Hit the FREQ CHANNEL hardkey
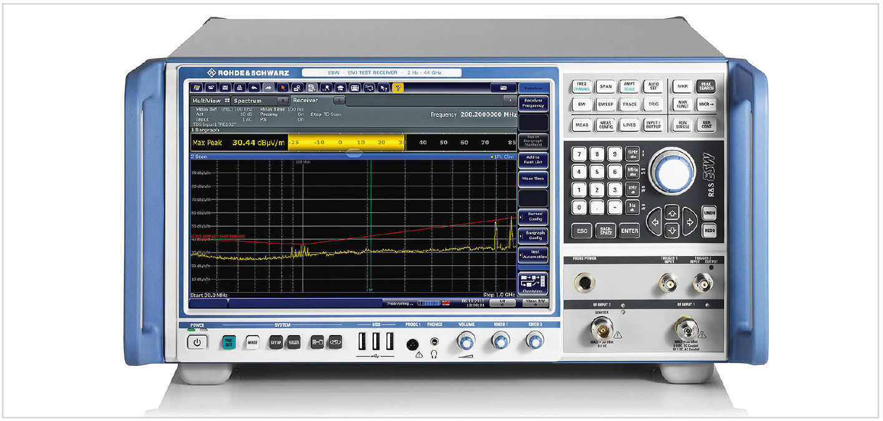Image resolution: width=883 pixels, height=421 pixels. 582,87
